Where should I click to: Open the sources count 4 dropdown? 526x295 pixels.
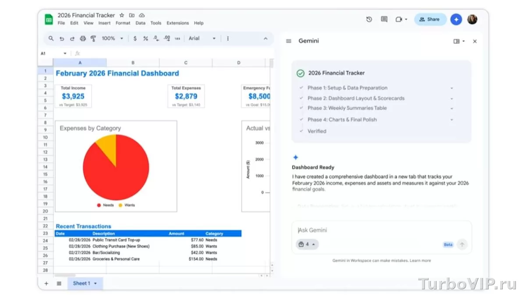click(307, 244)
